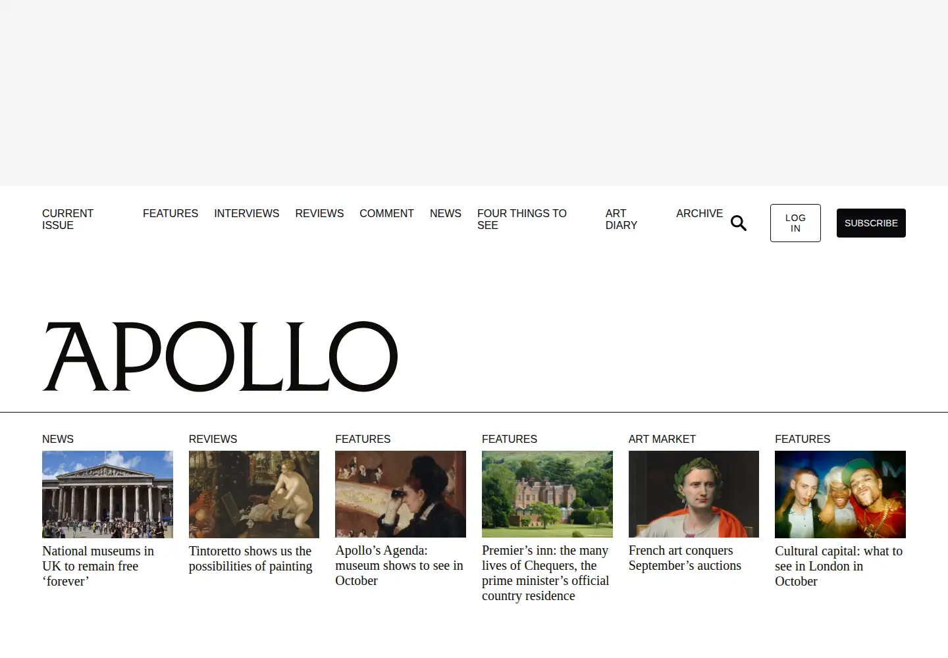Click the Apollo logo
This screenshot has width=948, height=658.
click(x=220, y=356)
